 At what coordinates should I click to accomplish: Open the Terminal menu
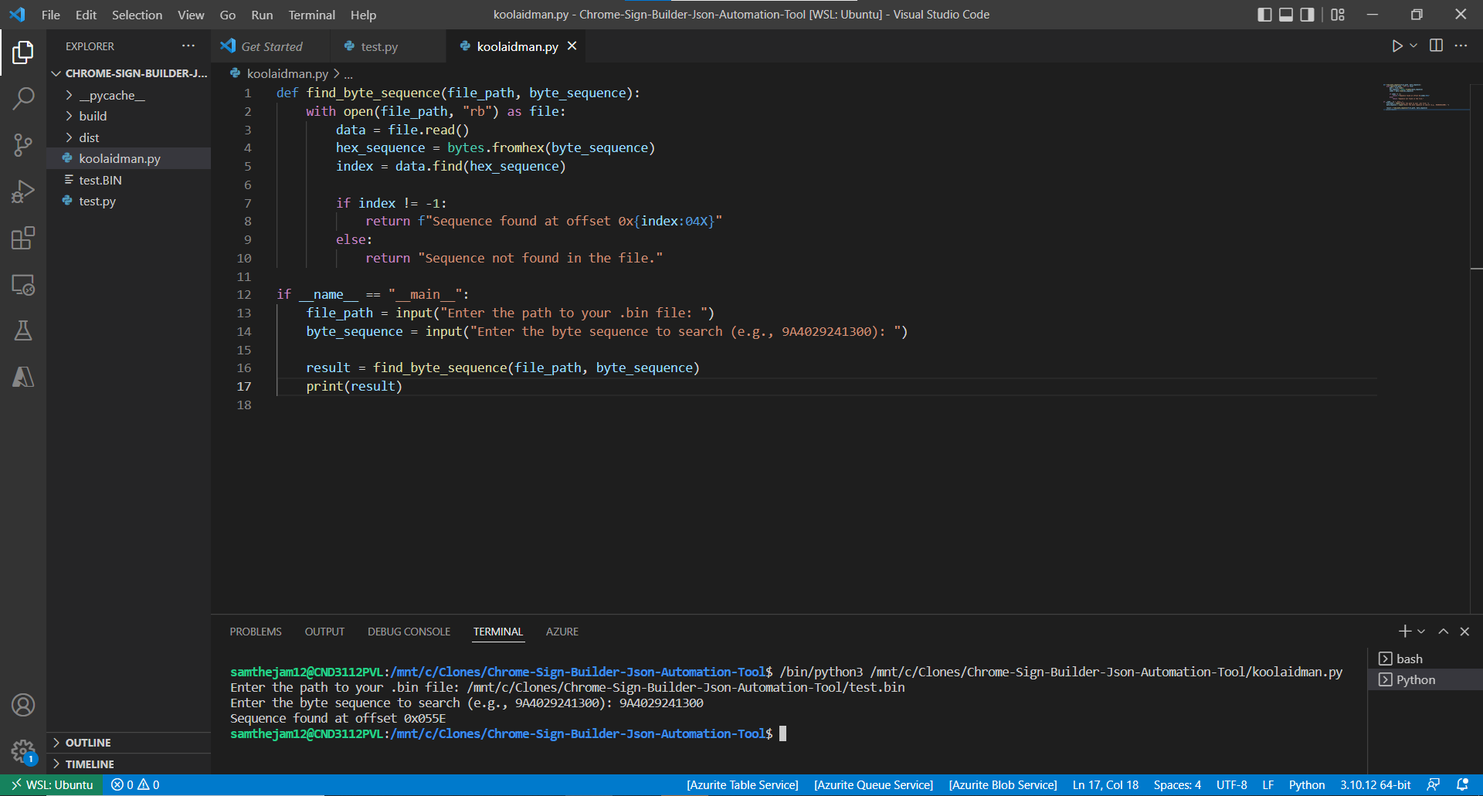pyautogui.click(x=312, y=15)
